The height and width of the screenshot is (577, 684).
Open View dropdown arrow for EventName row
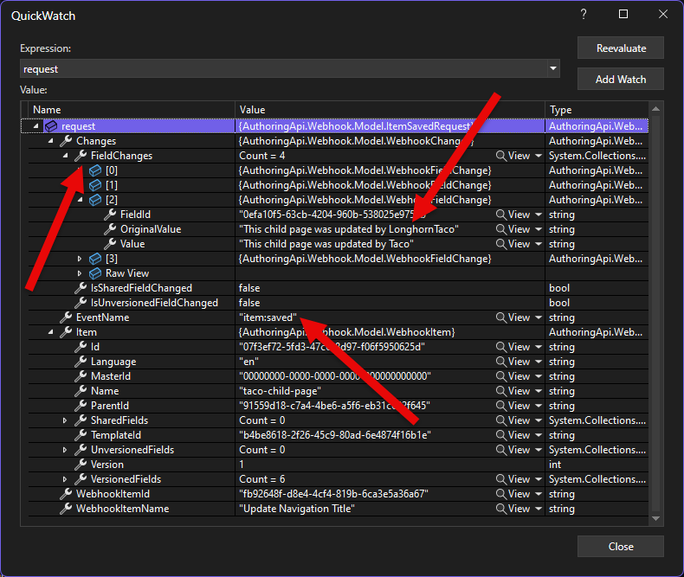pyautogui.click(x=539, y=317)
